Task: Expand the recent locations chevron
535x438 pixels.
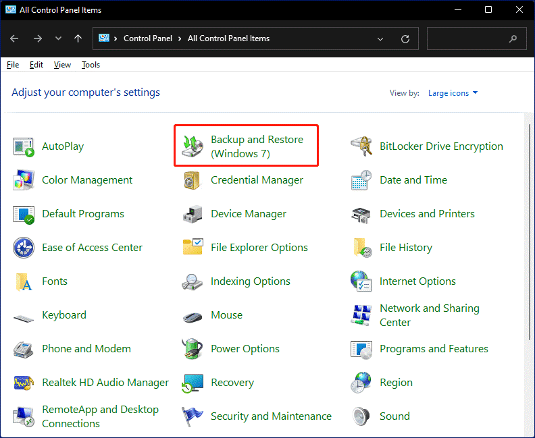Action: pos(58,39)
